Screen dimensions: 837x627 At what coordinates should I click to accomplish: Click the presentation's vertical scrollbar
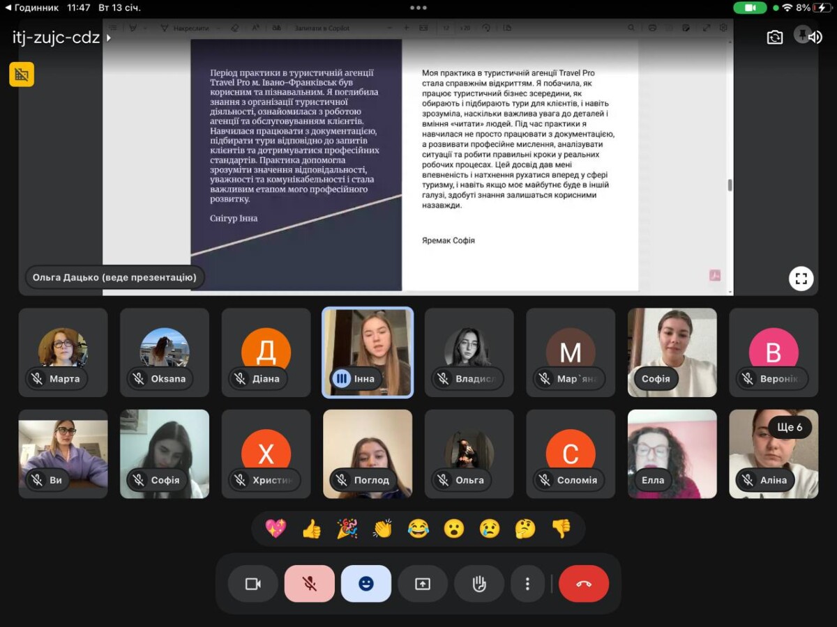click(x=730, y=185)
